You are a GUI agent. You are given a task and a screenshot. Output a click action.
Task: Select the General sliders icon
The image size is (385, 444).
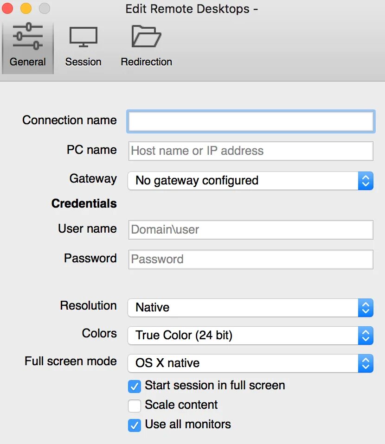pos(28,37)
